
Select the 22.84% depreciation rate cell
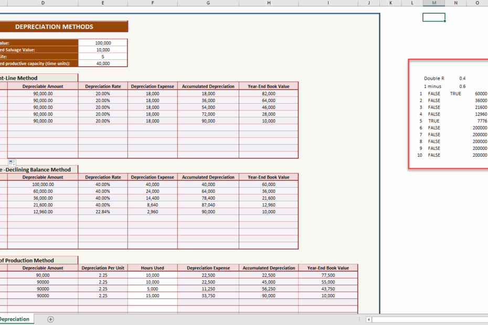(x=103, y=212)
